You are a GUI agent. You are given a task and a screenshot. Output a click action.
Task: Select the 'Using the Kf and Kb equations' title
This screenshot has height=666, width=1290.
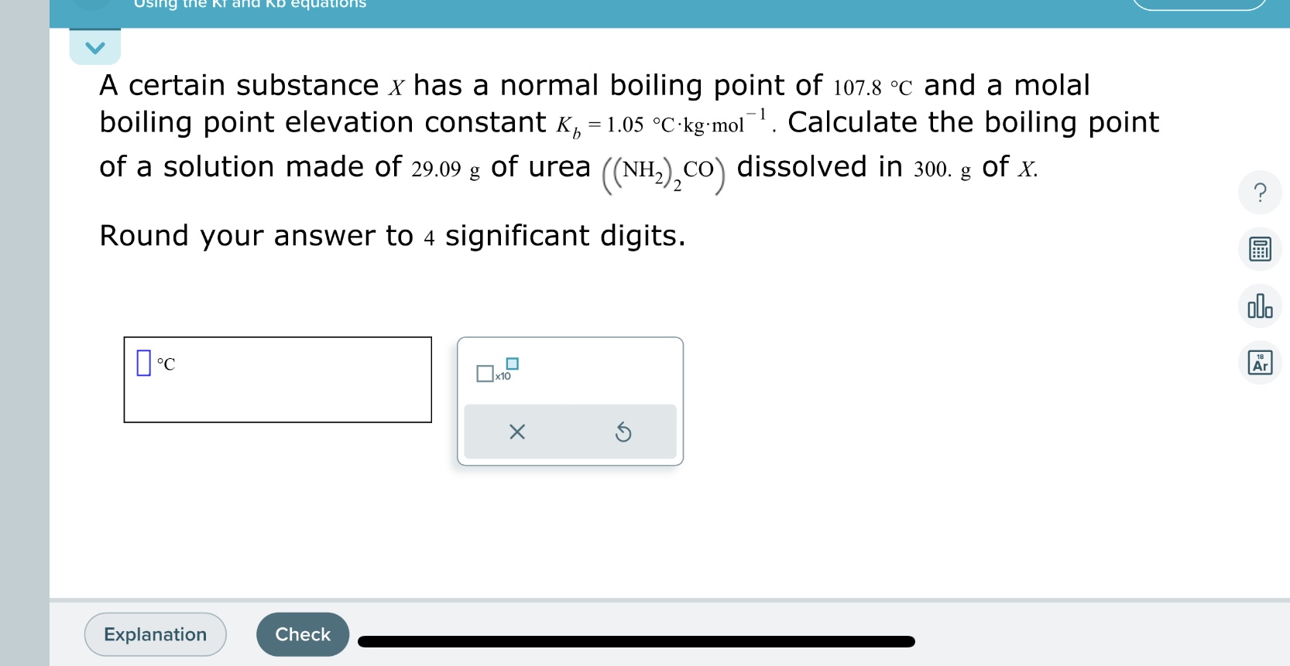(249, 6)
